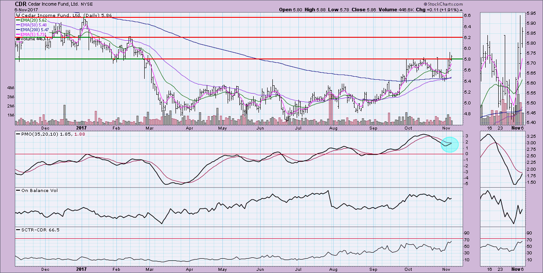
Task: Click the zoomed price thumbnail panel at right
Action: pyautogui.click(x=502, y=69)
